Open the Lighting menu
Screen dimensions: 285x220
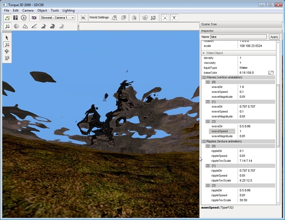(69, 10)
